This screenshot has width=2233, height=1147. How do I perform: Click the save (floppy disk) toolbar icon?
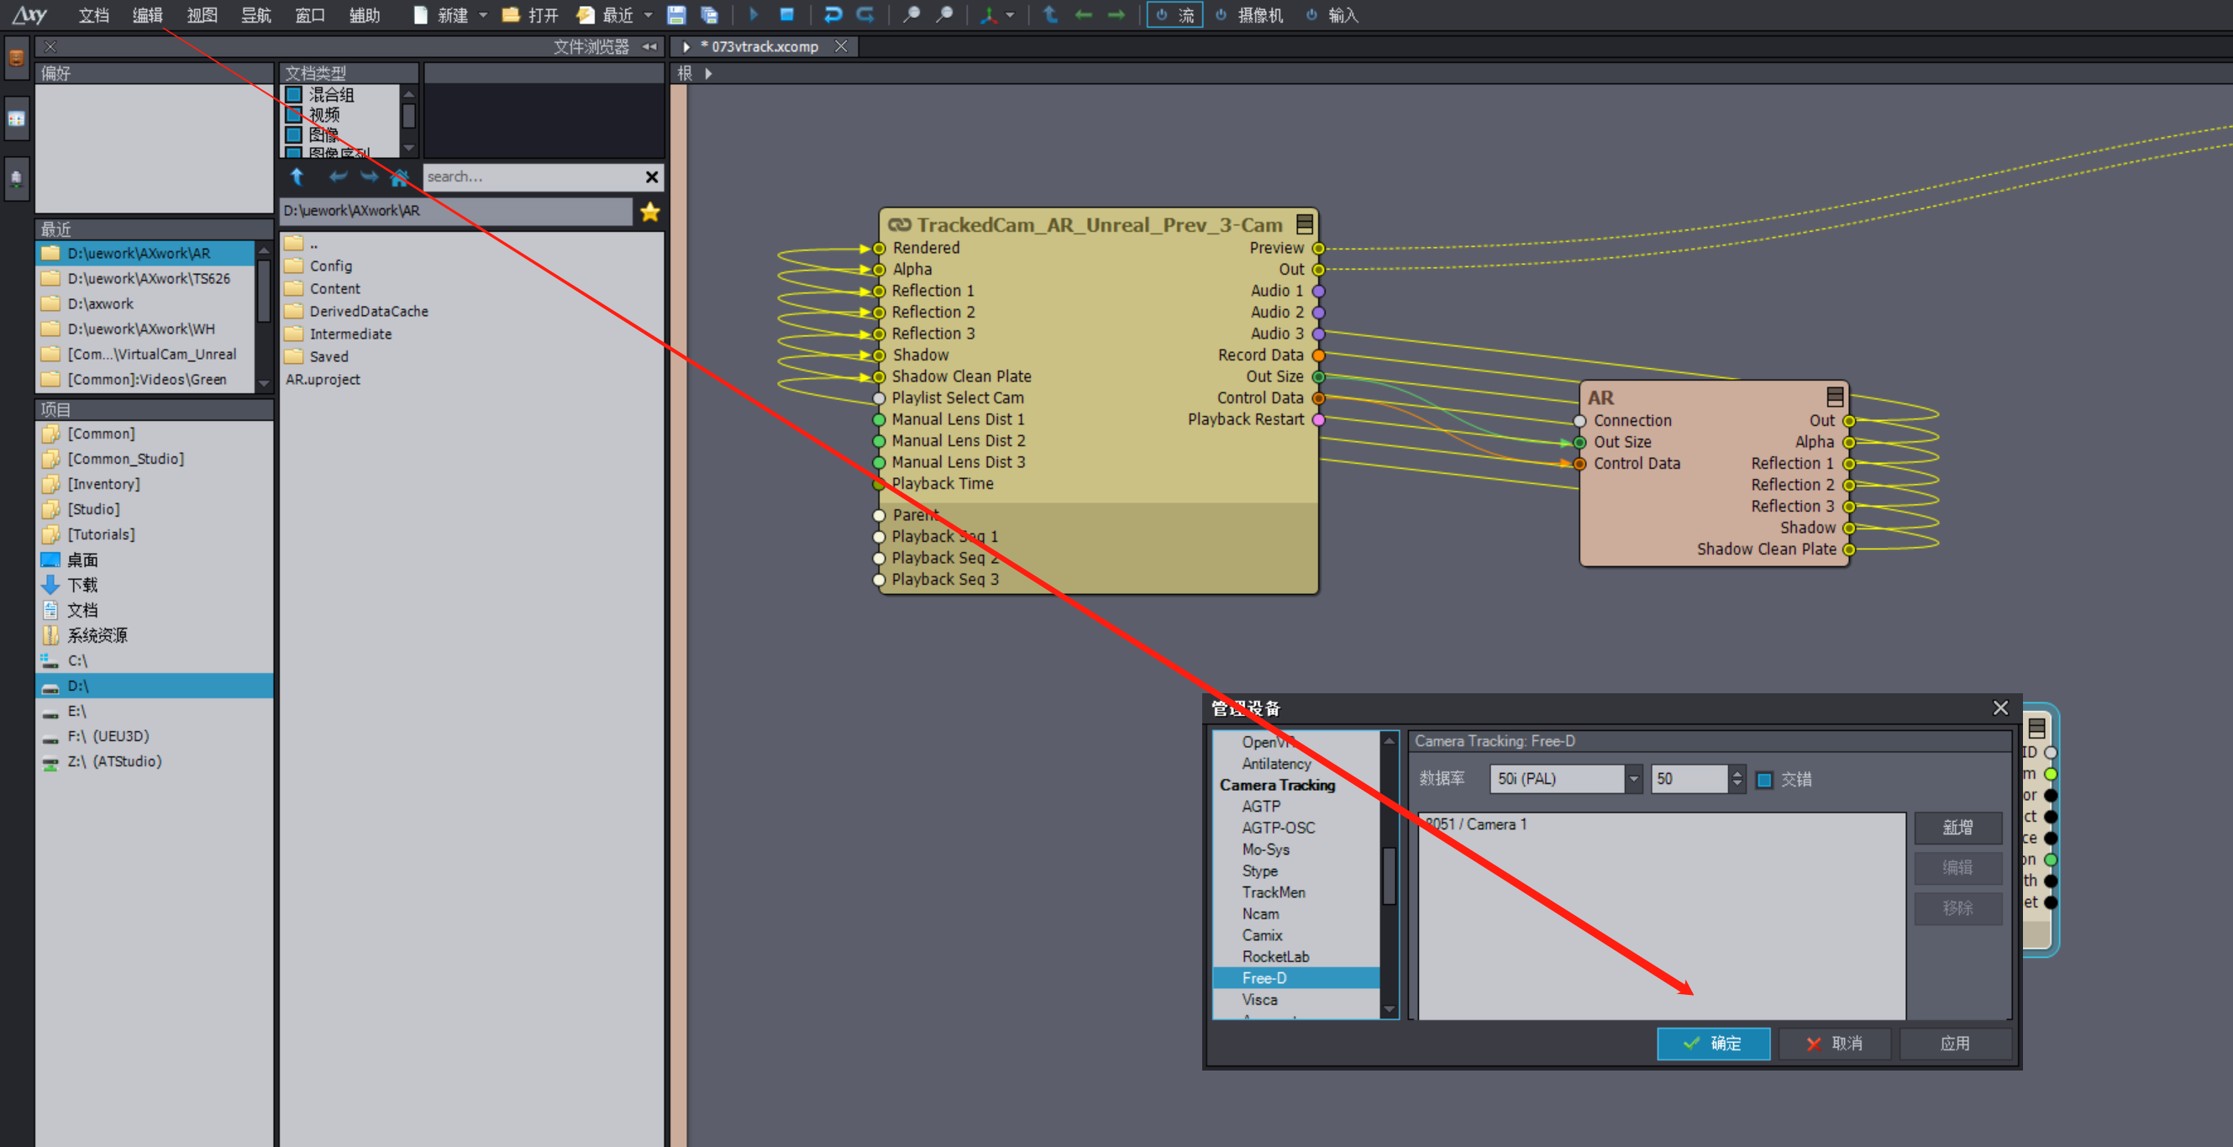coord(676,15)
